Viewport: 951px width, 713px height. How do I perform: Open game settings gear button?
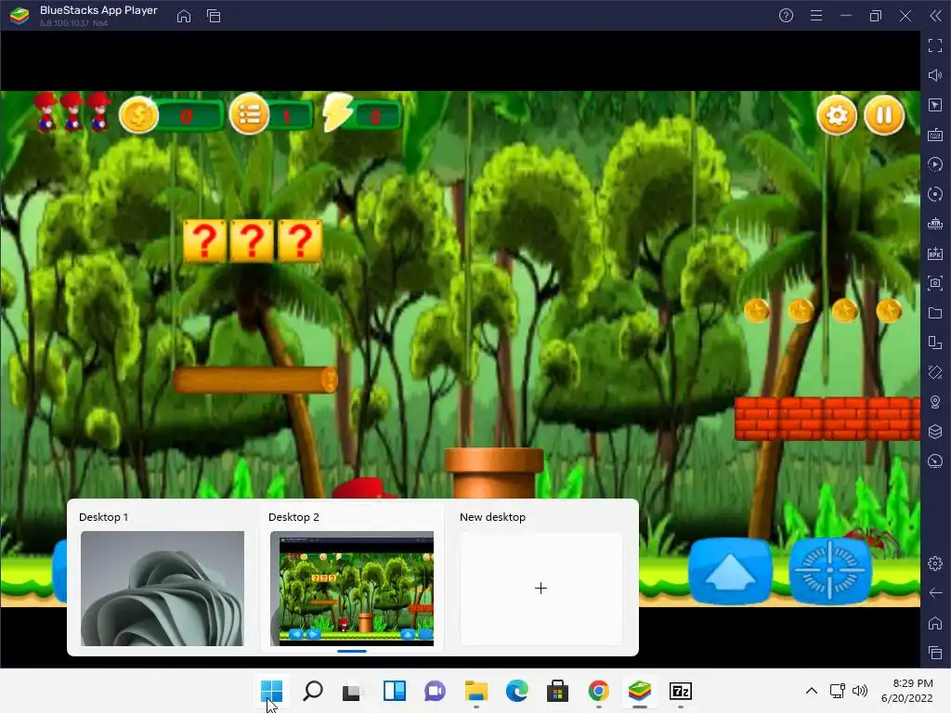click(837, 115)
